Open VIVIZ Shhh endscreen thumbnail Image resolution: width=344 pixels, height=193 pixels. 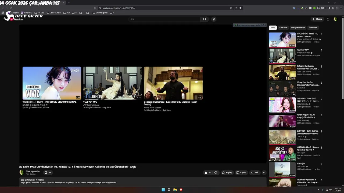pos(52,83)
